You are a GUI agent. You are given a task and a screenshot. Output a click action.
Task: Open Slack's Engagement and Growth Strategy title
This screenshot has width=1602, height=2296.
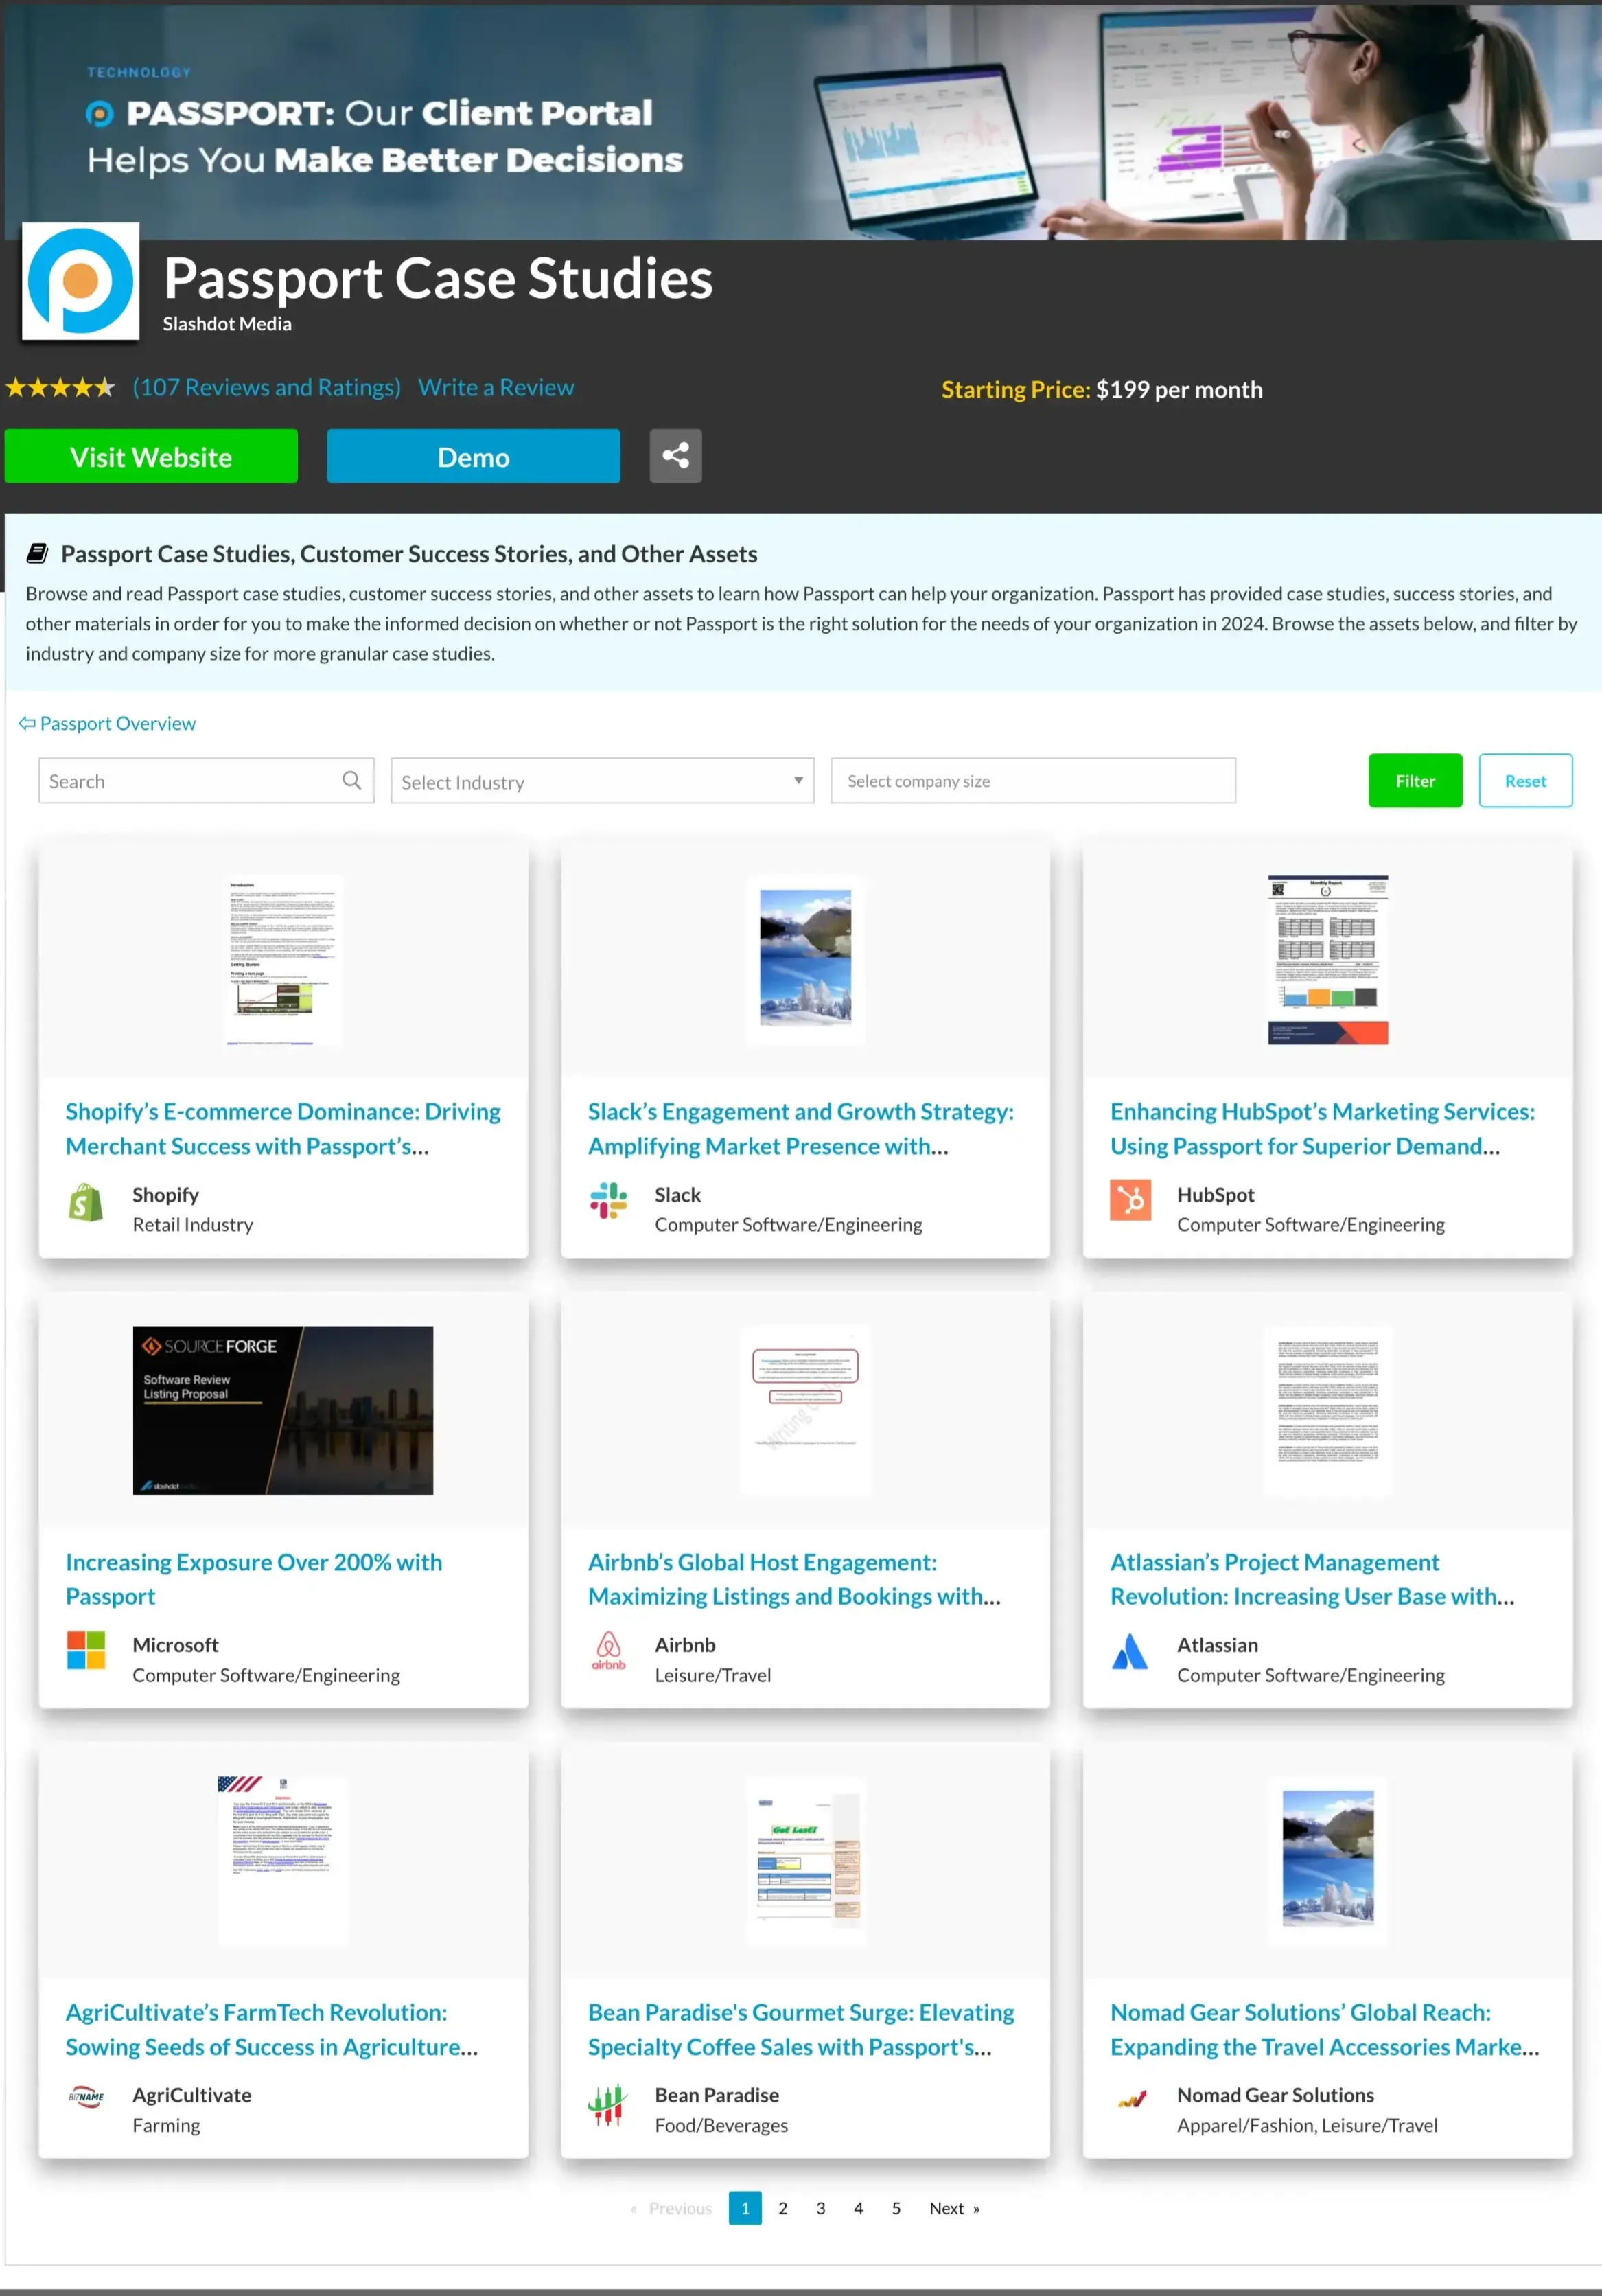800,1129
